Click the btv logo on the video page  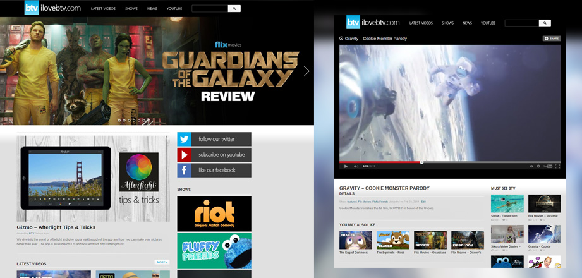pyautogui.click(x=353, y=22)
